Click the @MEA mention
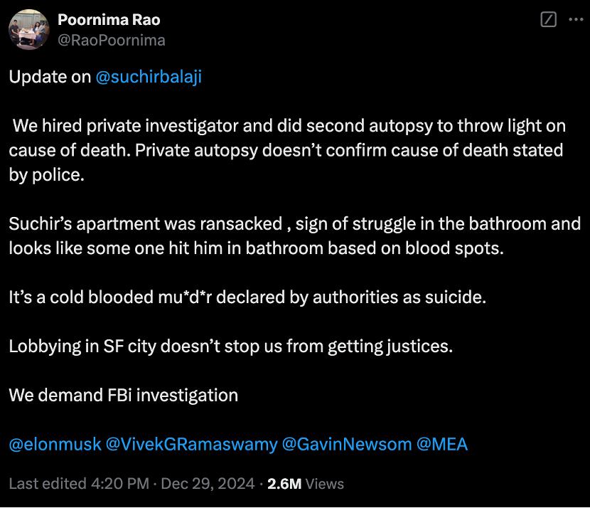The image size is (590, 508). (441, 444)
